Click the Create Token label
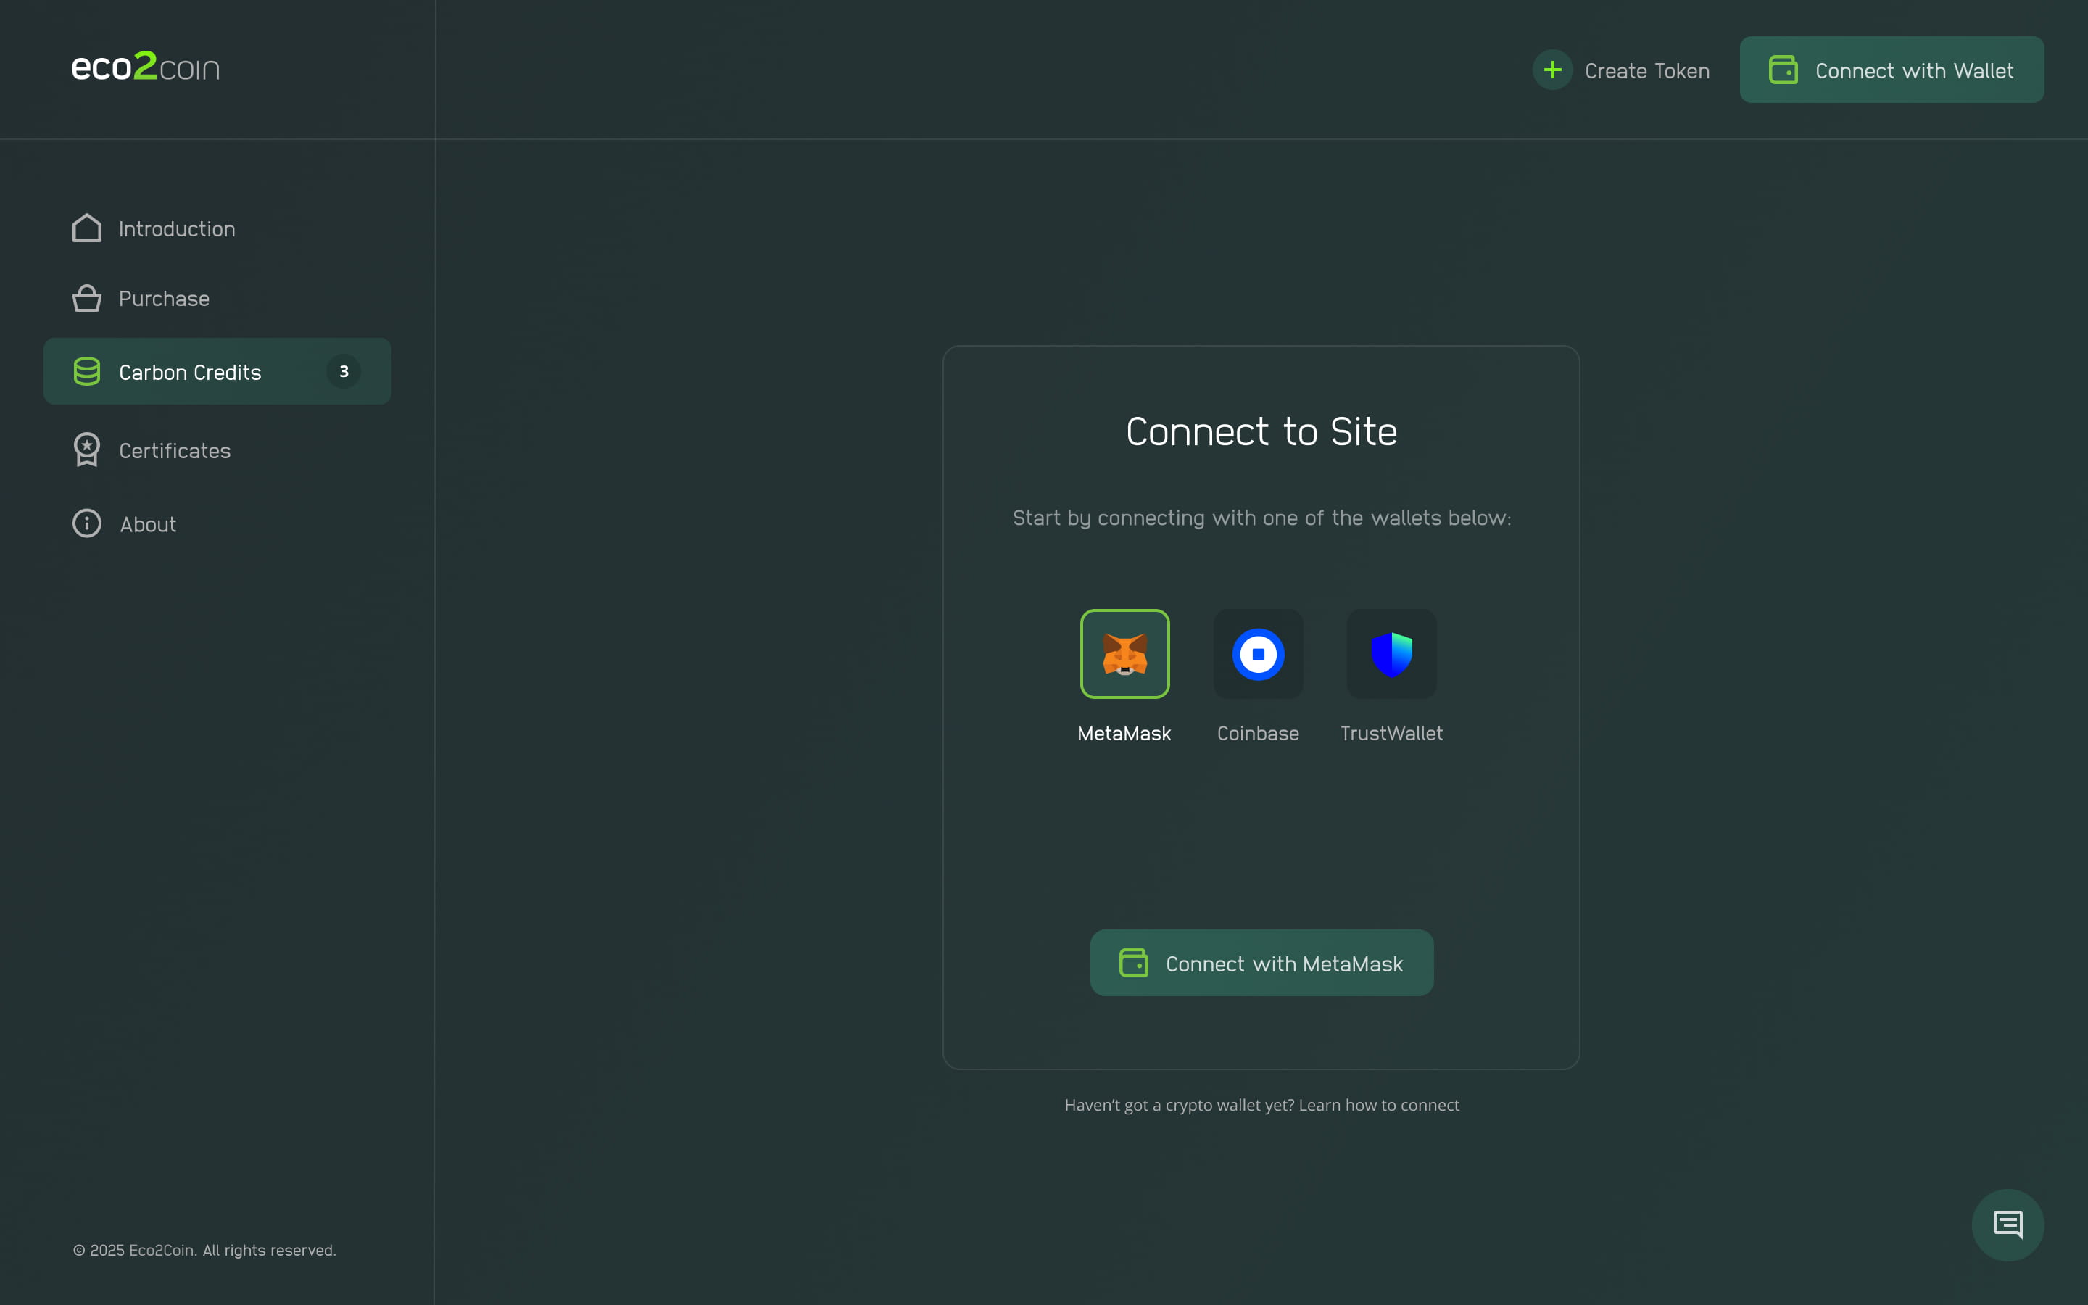 point(1646,71)
